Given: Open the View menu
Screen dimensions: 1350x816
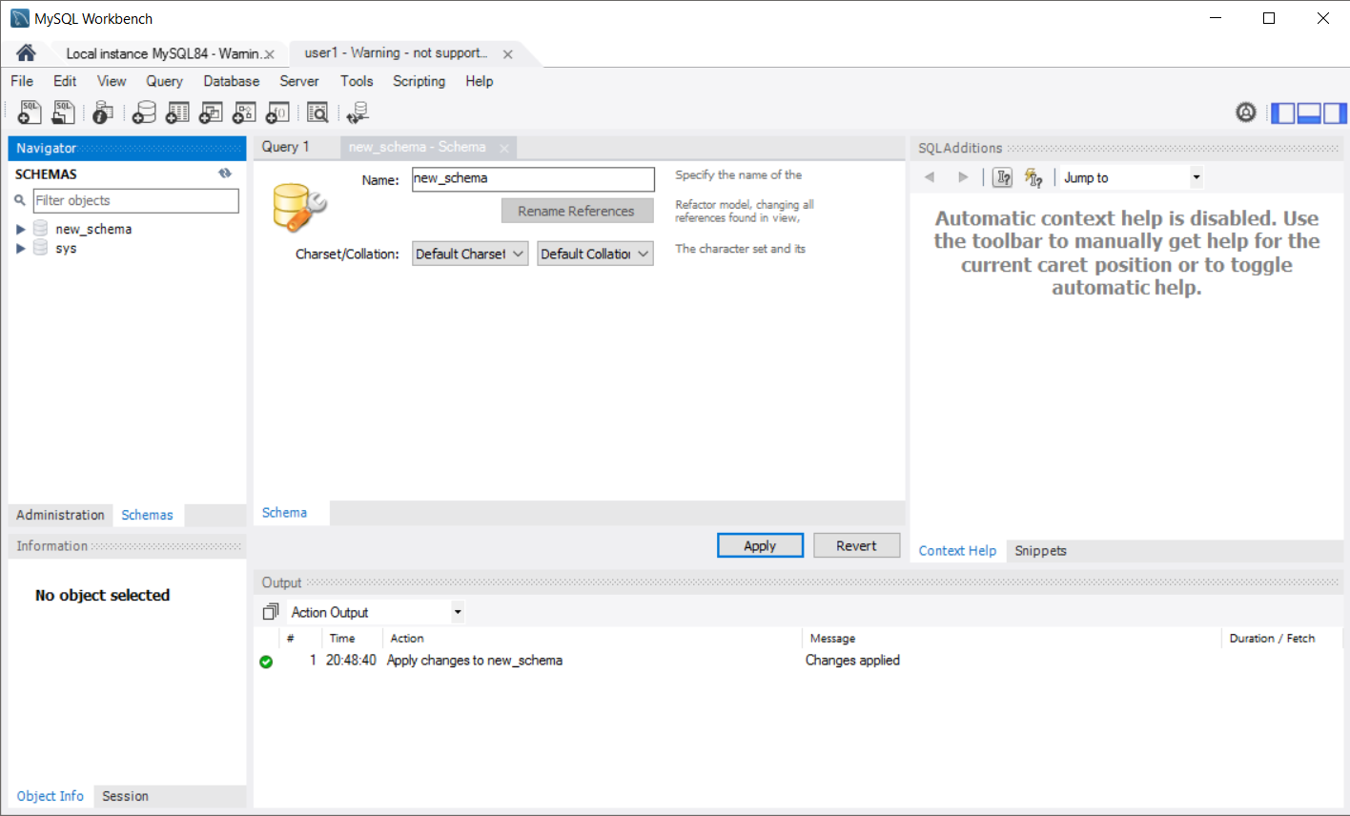Looking at the screenshot, I should pyautogui.click(x=112, y=81).
